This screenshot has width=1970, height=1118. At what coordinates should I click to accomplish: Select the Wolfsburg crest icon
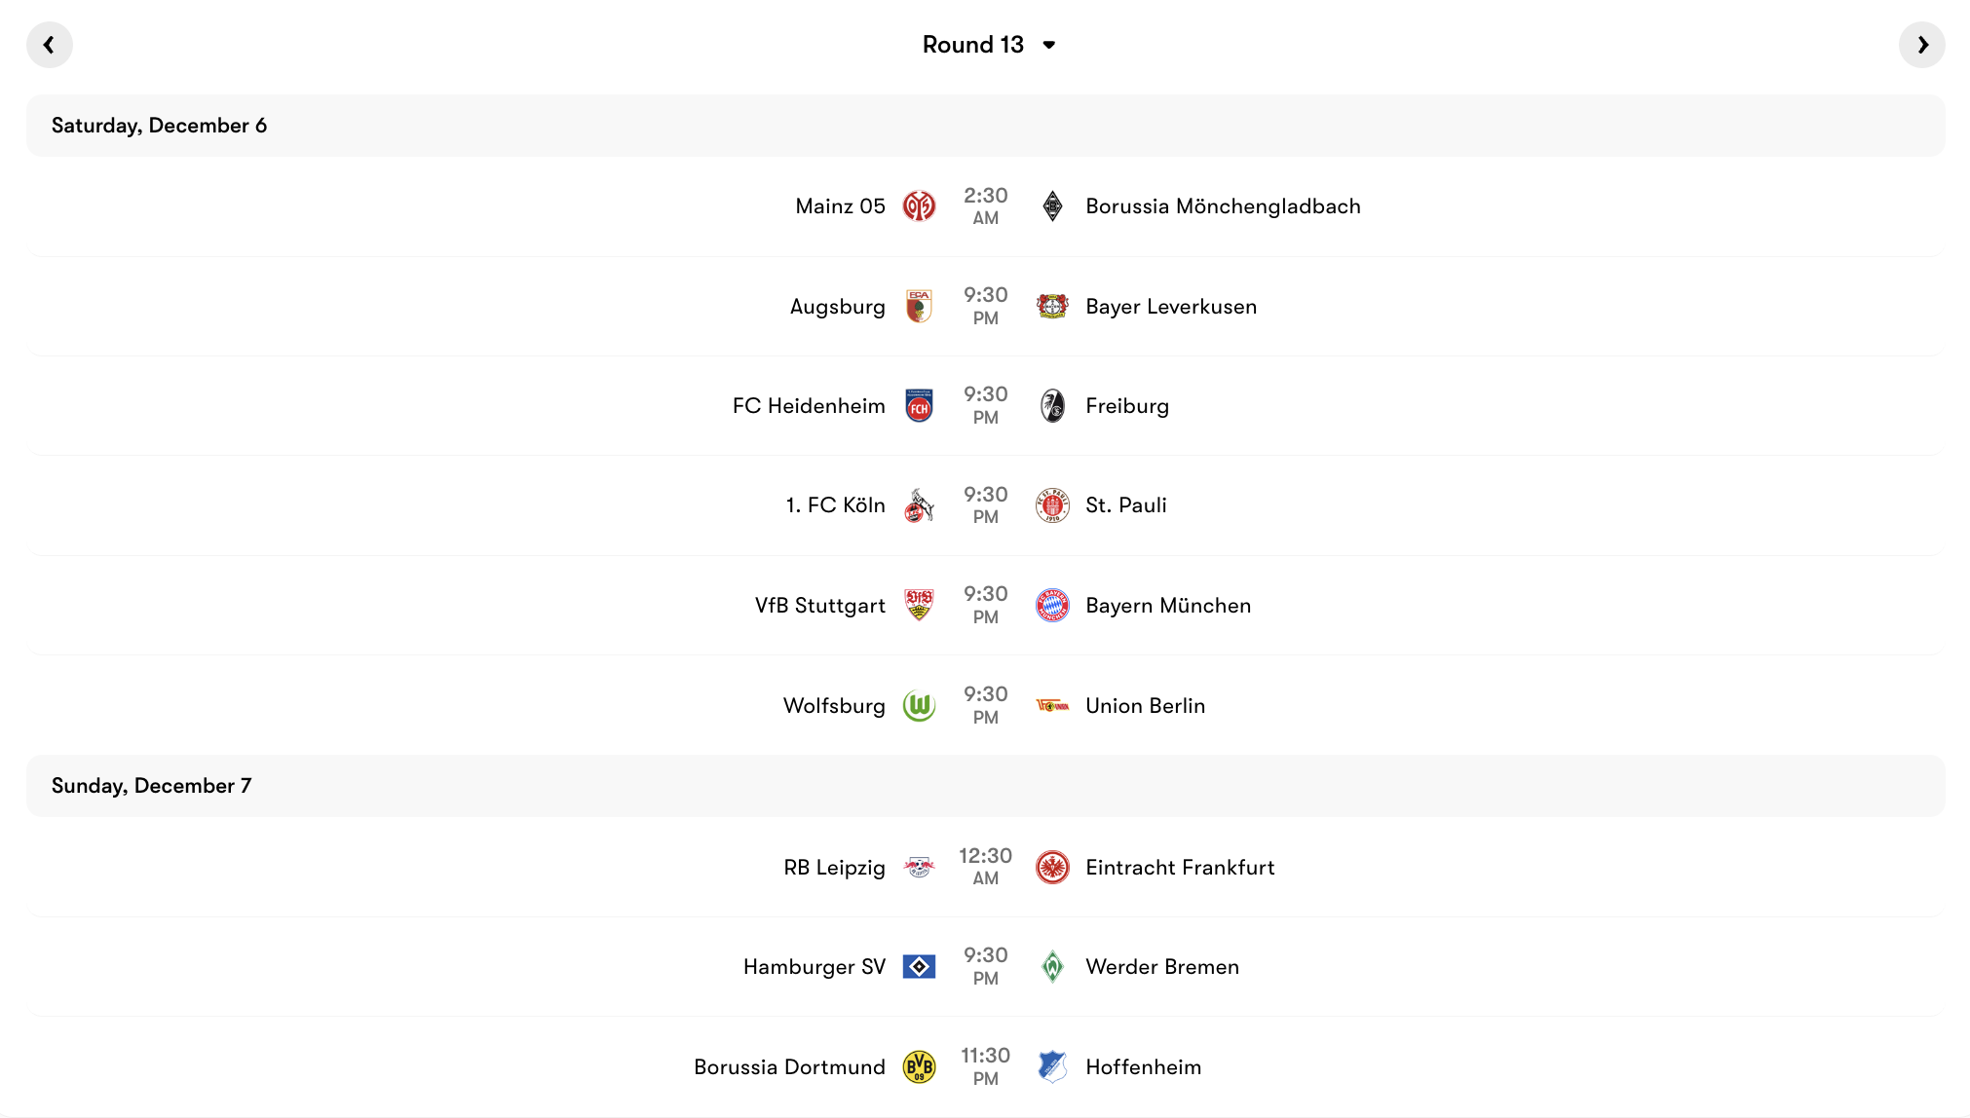tap(917, 705)
